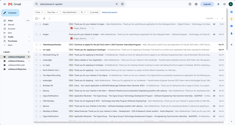235x125 pixels.
Task: Open the Gemini sparkle icon
Action: point(218,4)
